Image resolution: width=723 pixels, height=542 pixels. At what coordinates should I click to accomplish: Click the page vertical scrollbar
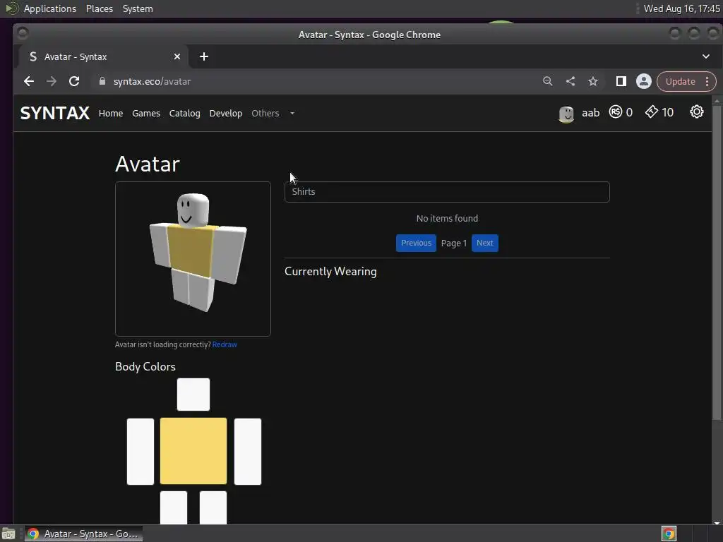click(x=717, y=263)
